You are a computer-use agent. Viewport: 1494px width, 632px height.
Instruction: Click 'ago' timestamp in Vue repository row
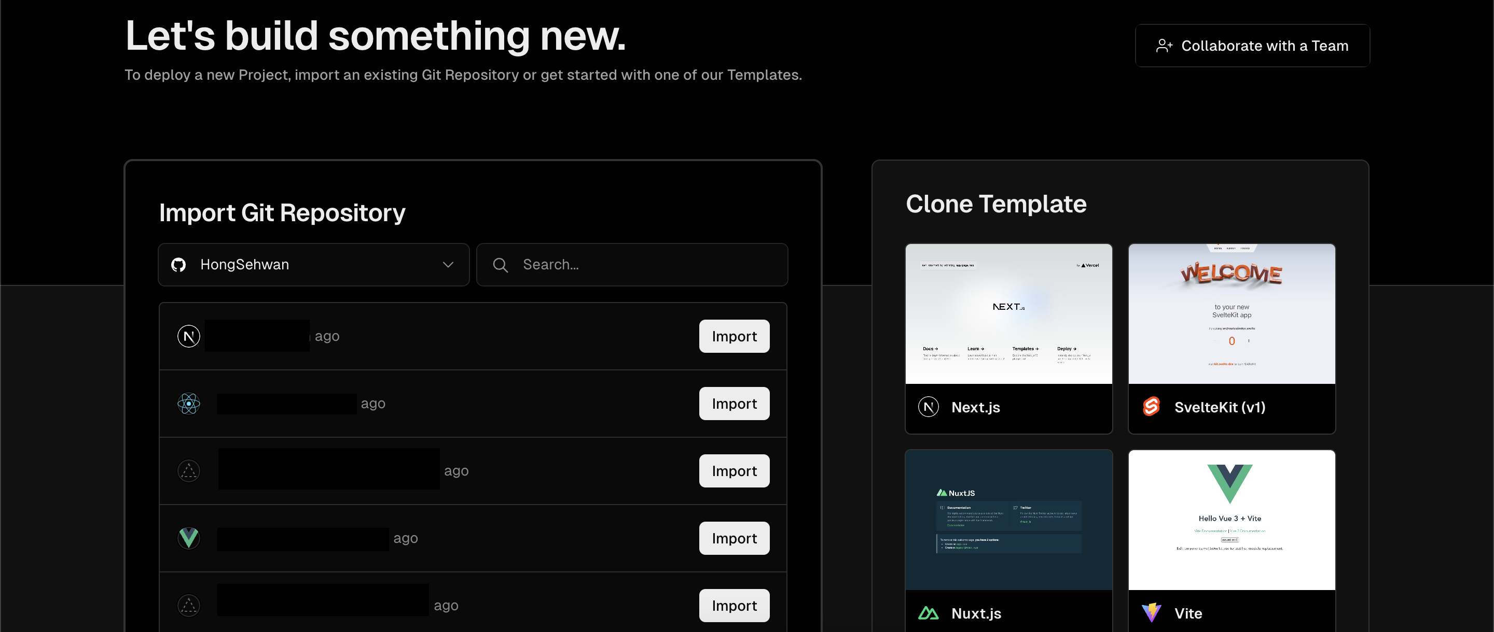pyautogui.click(x=405, y=539)
